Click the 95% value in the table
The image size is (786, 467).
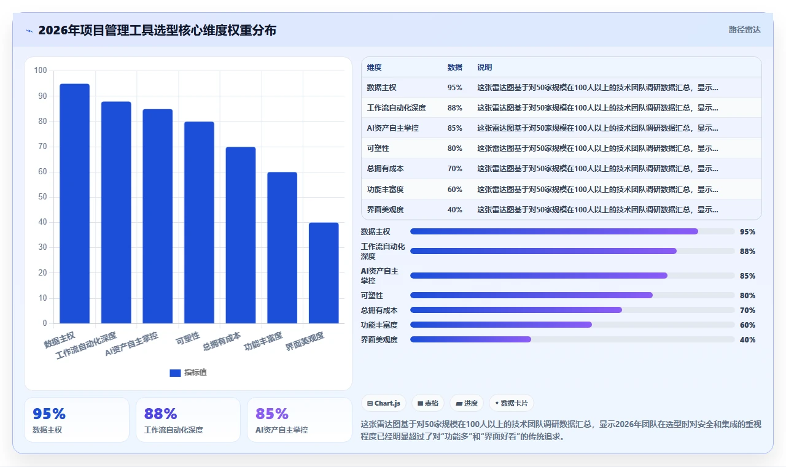[x=455, y=88]
